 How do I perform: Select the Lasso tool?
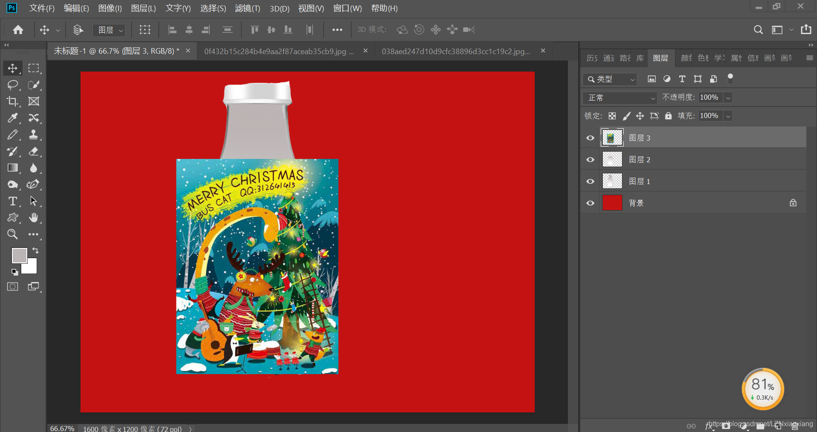pyautogui.click(x=12, y=85)
